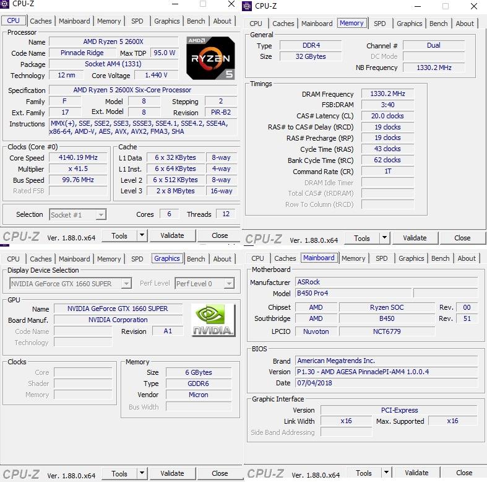Click Tools button in Graphics window
This screenshot has width=487, height=482.
pos(119,473)
